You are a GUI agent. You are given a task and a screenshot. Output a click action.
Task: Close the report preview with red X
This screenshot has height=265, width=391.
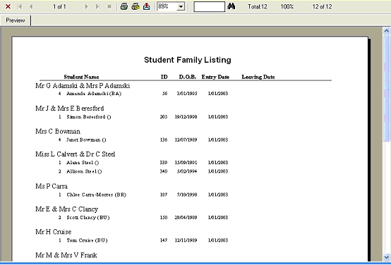[8, 6]
